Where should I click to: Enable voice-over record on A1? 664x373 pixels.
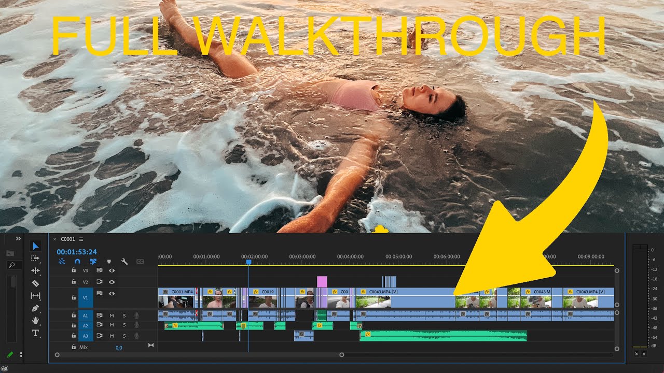click(137, 315)
